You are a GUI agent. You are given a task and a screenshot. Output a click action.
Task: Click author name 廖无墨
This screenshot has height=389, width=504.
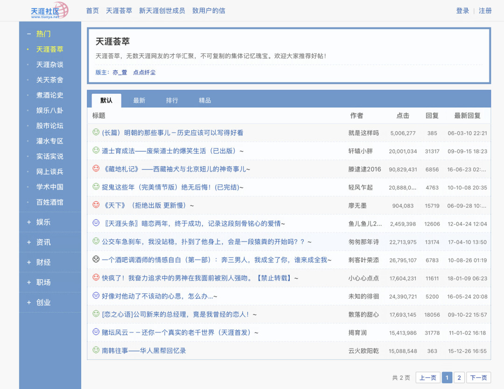coord(357,205)
